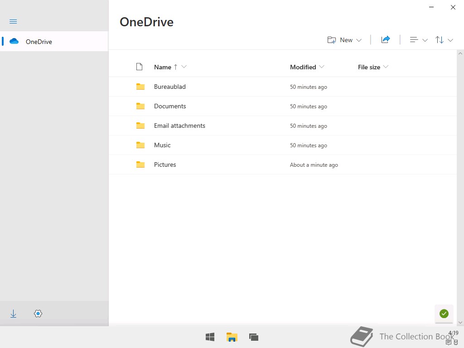The image size is (464, 348).
Task: Select OneDrive in the sidebar
Action: click(x=54, y=41)
